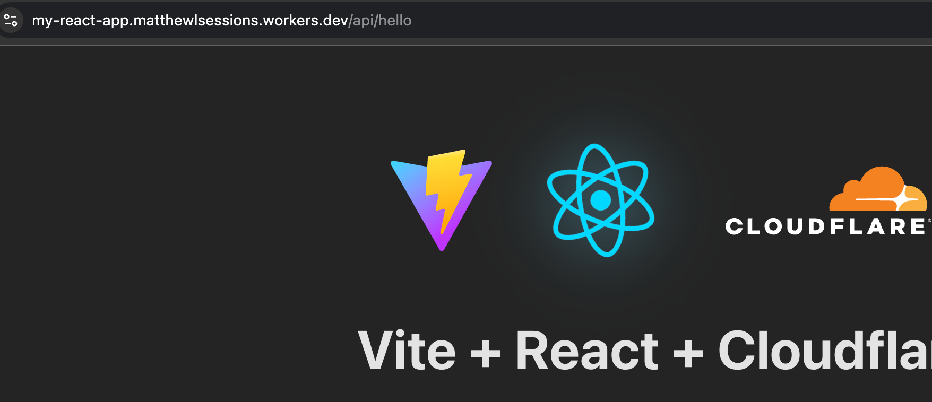932x402 pixels.
Task: Click the React atom logo
Action: pyautogui.click(x=601, y=200)
